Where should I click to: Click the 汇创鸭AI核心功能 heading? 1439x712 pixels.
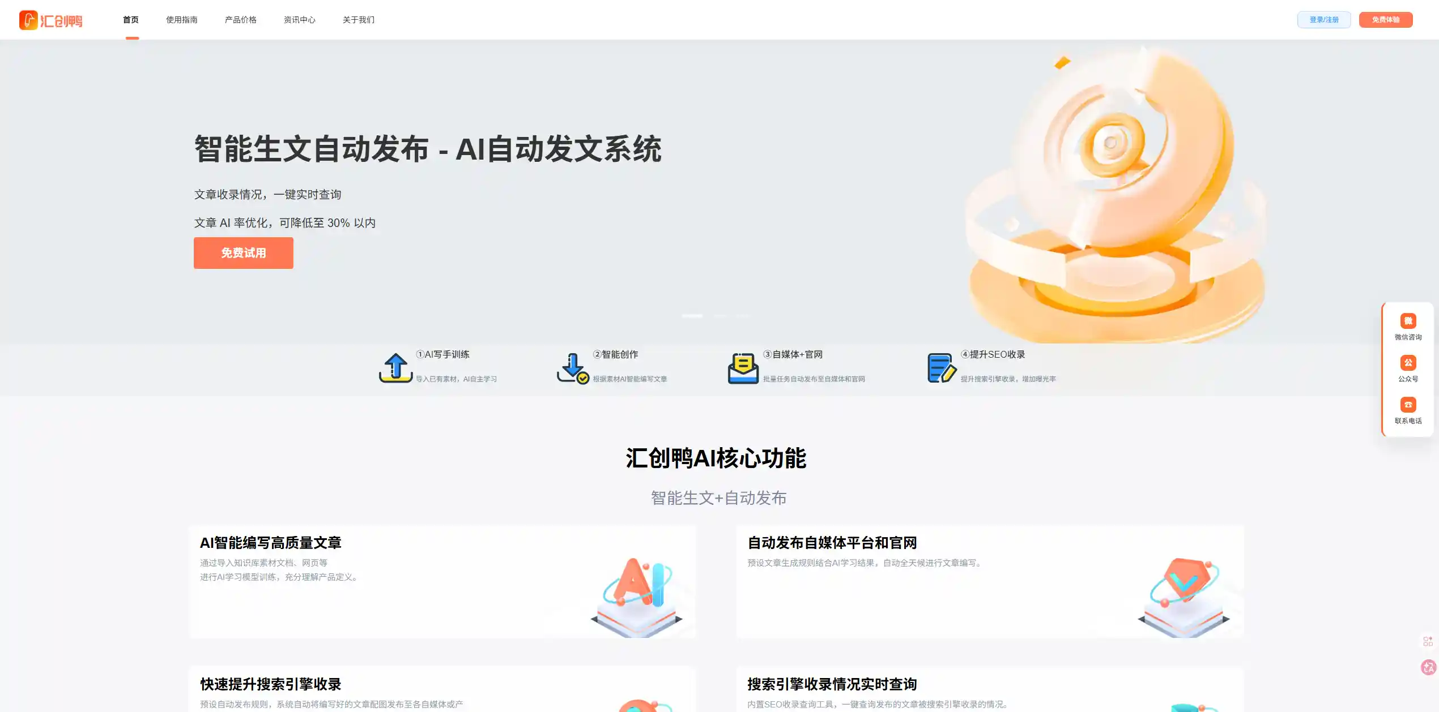716,458
